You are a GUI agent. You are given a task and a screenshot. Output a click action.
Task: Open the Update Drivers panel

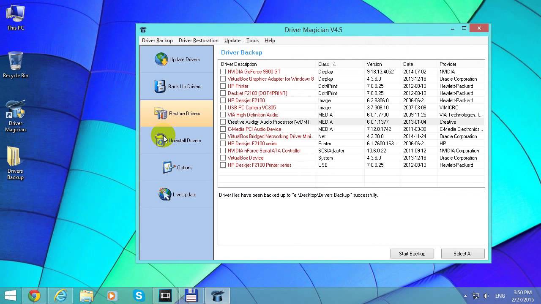[x=177, y=60]
